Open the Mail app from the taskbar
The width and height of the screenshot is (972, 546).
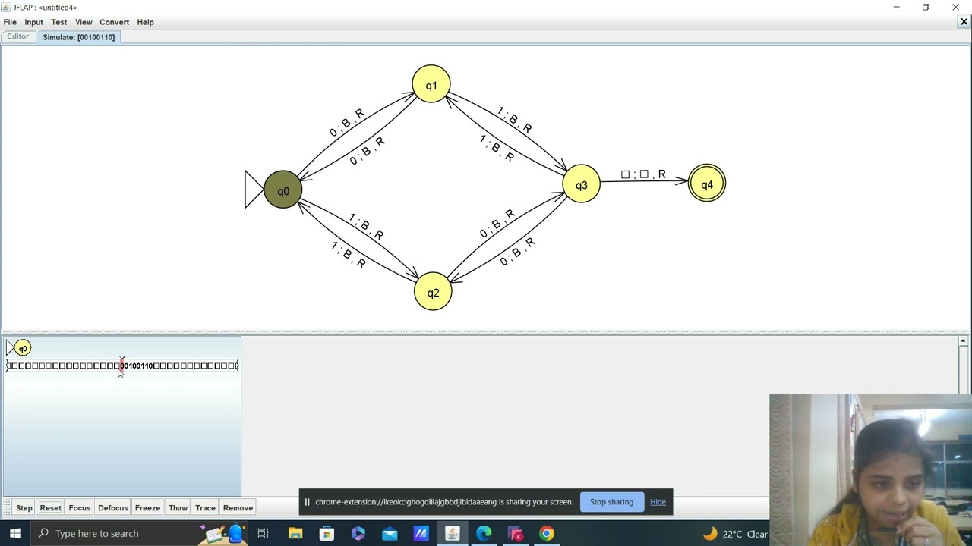click(390, 533)
